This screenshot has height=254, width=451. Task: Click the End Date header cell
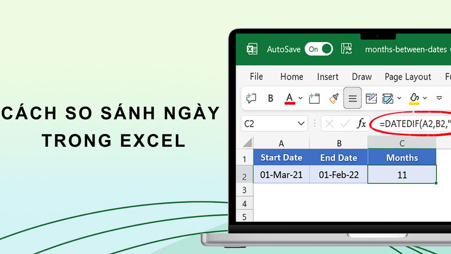339,157
